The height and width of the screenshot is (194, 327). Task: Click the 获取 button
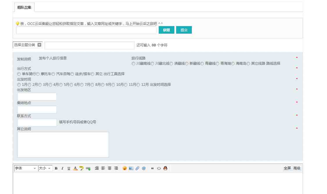pos(167,30)
